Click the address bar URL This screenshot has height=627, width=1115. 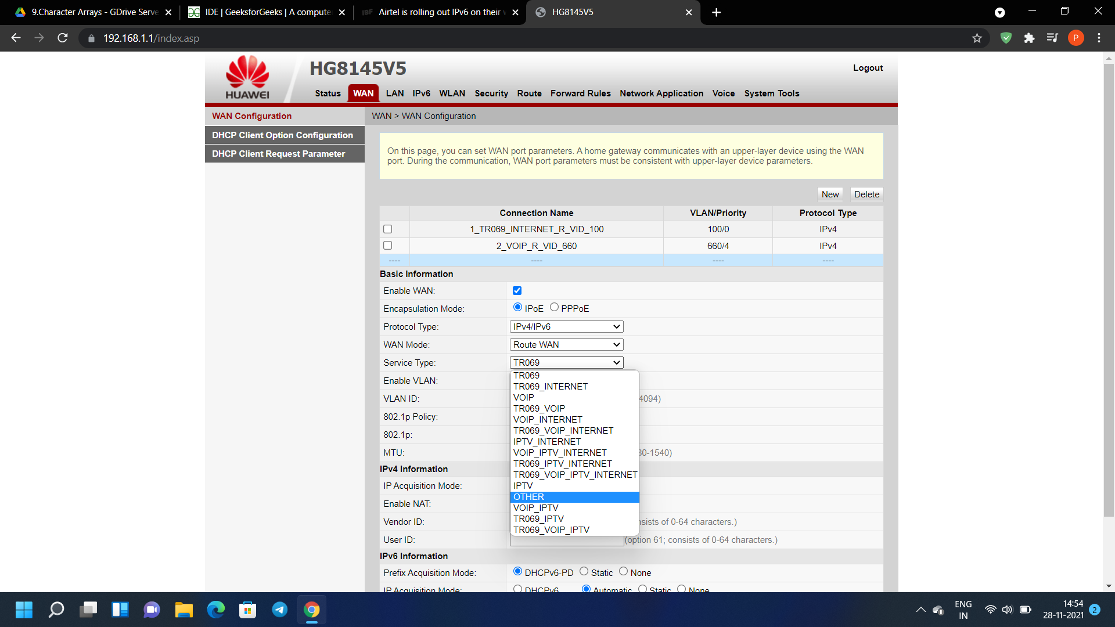click(151, 38)
